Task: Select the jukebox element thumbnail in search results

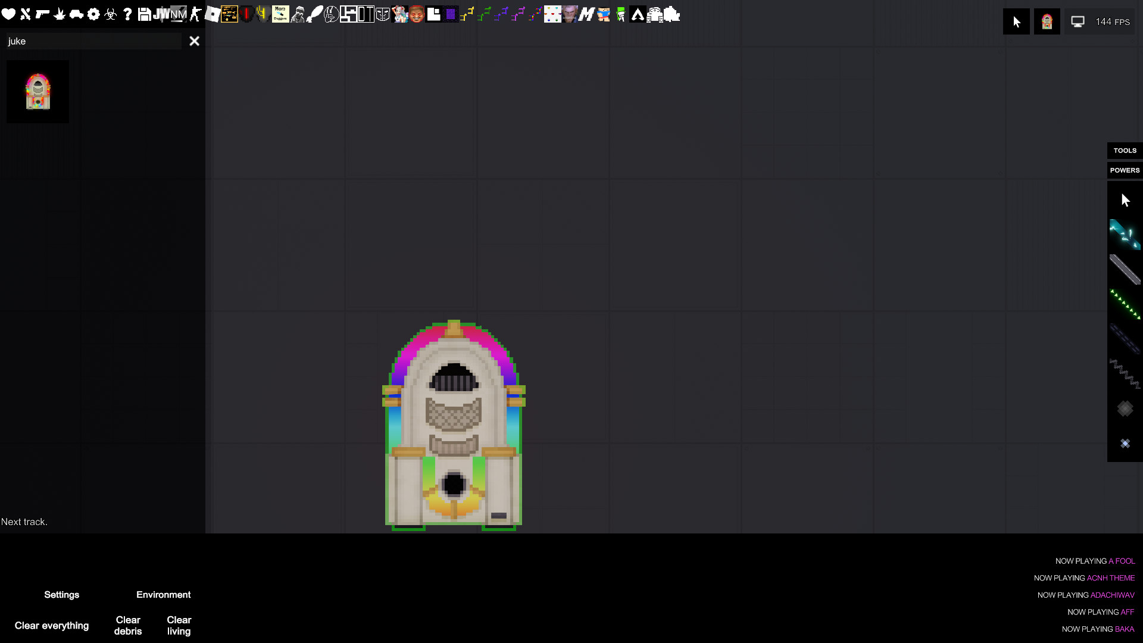Action: [38, 91]
